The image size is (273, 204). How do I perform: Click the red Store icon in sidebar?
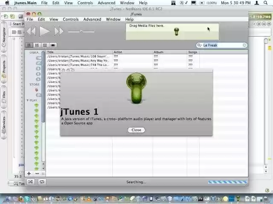pyautogui.click(x=36, y=90)
